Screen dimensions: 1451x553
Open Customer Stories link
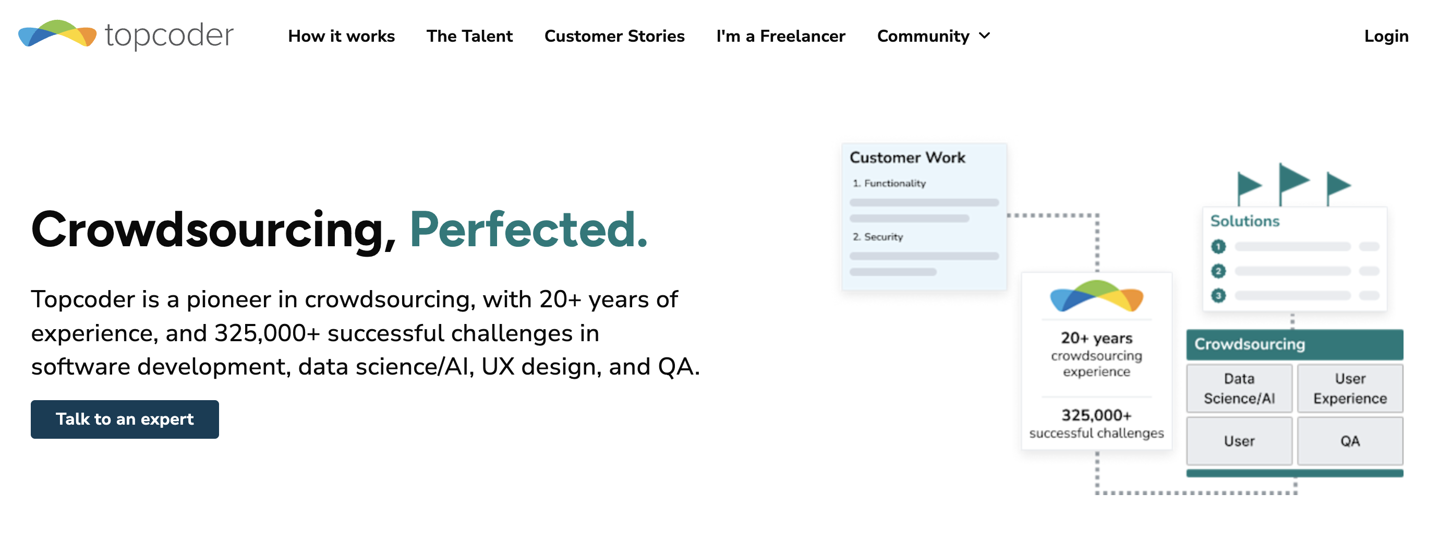coord(614,36)
